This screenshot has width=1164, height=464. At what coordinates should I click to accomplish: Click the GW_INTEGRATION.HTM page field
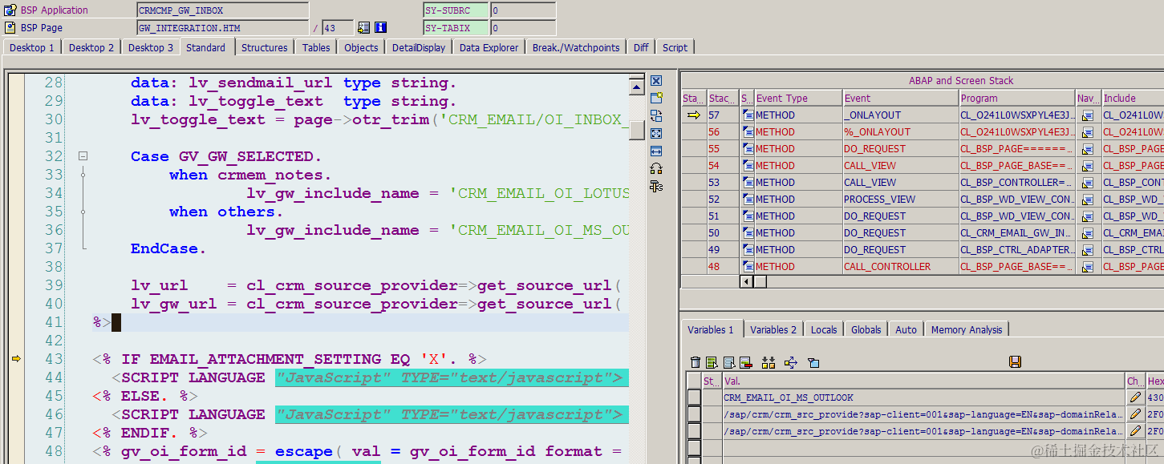coord(222,27)
